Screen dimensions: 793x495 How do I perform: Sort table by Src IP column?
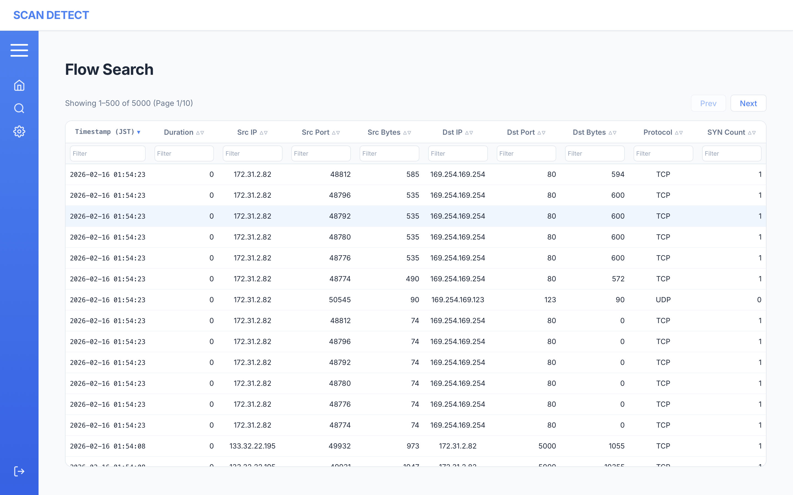(x=252, y=132)
